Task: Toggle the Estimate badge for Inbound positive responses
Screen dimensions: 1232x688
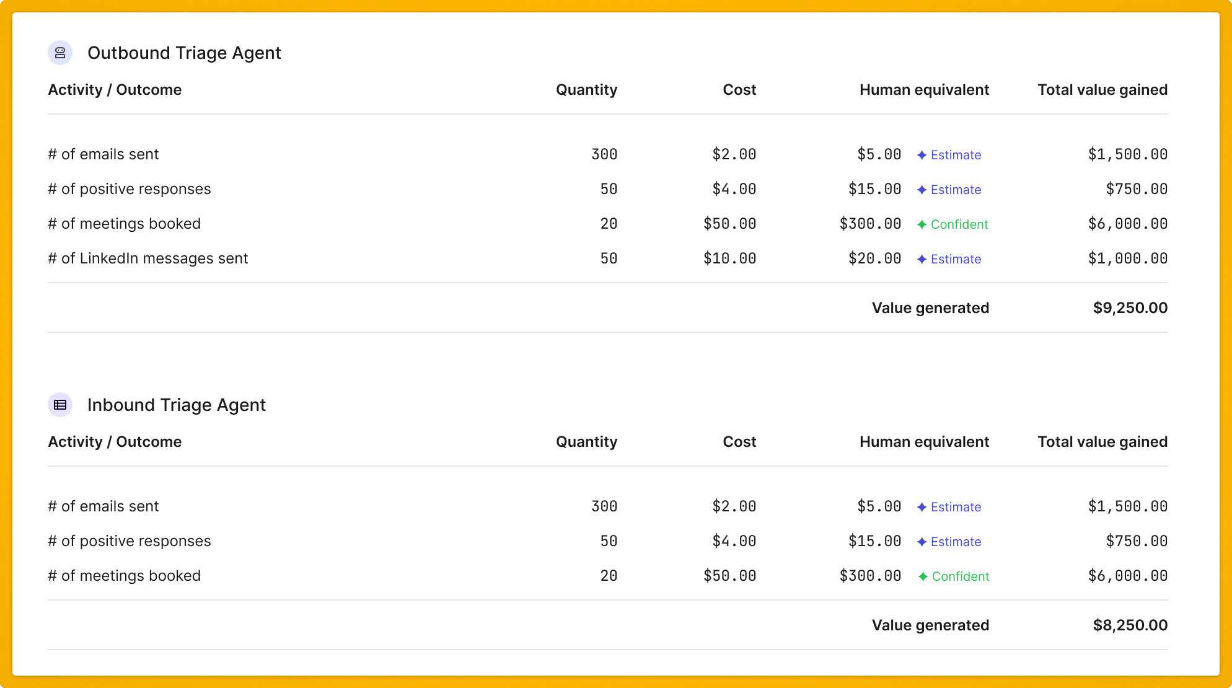Action: coord(949,542)
